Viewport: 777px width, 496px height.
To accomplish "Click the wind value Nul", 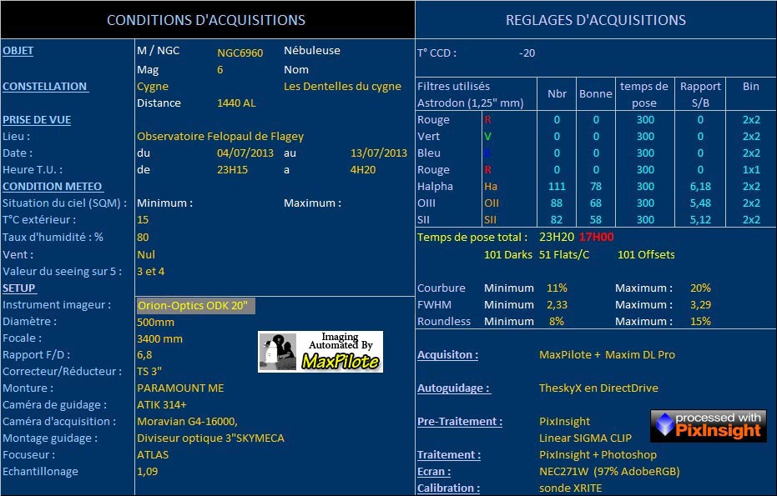I will (146, 255).
